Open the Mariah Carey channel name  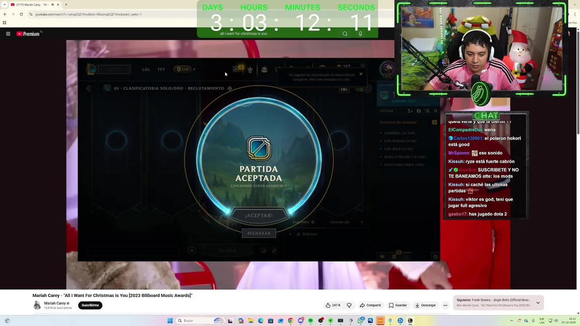point(55,303)
